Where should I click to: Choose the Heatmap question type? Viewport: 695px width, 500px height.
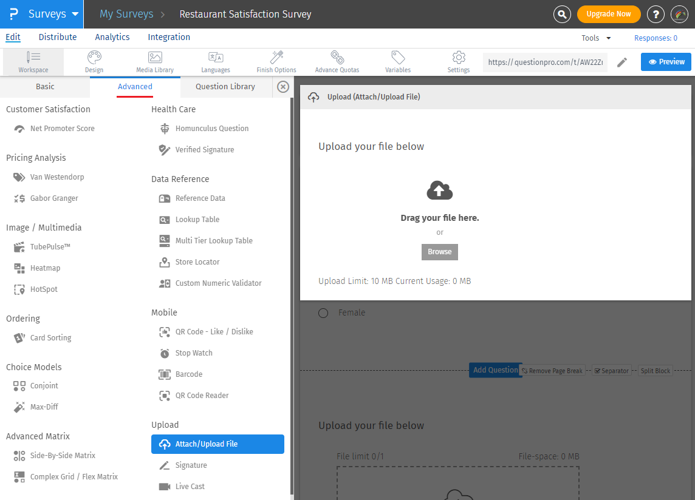pyautogui.click(x=45, y=268)
